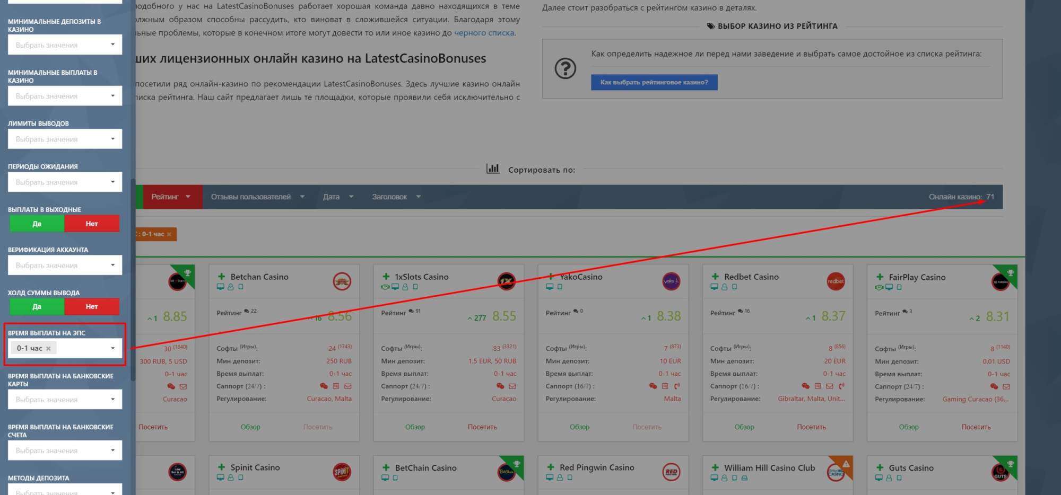1061x495 pixels.
Task: Open the черного списка link
Action: tap(484, 33)
